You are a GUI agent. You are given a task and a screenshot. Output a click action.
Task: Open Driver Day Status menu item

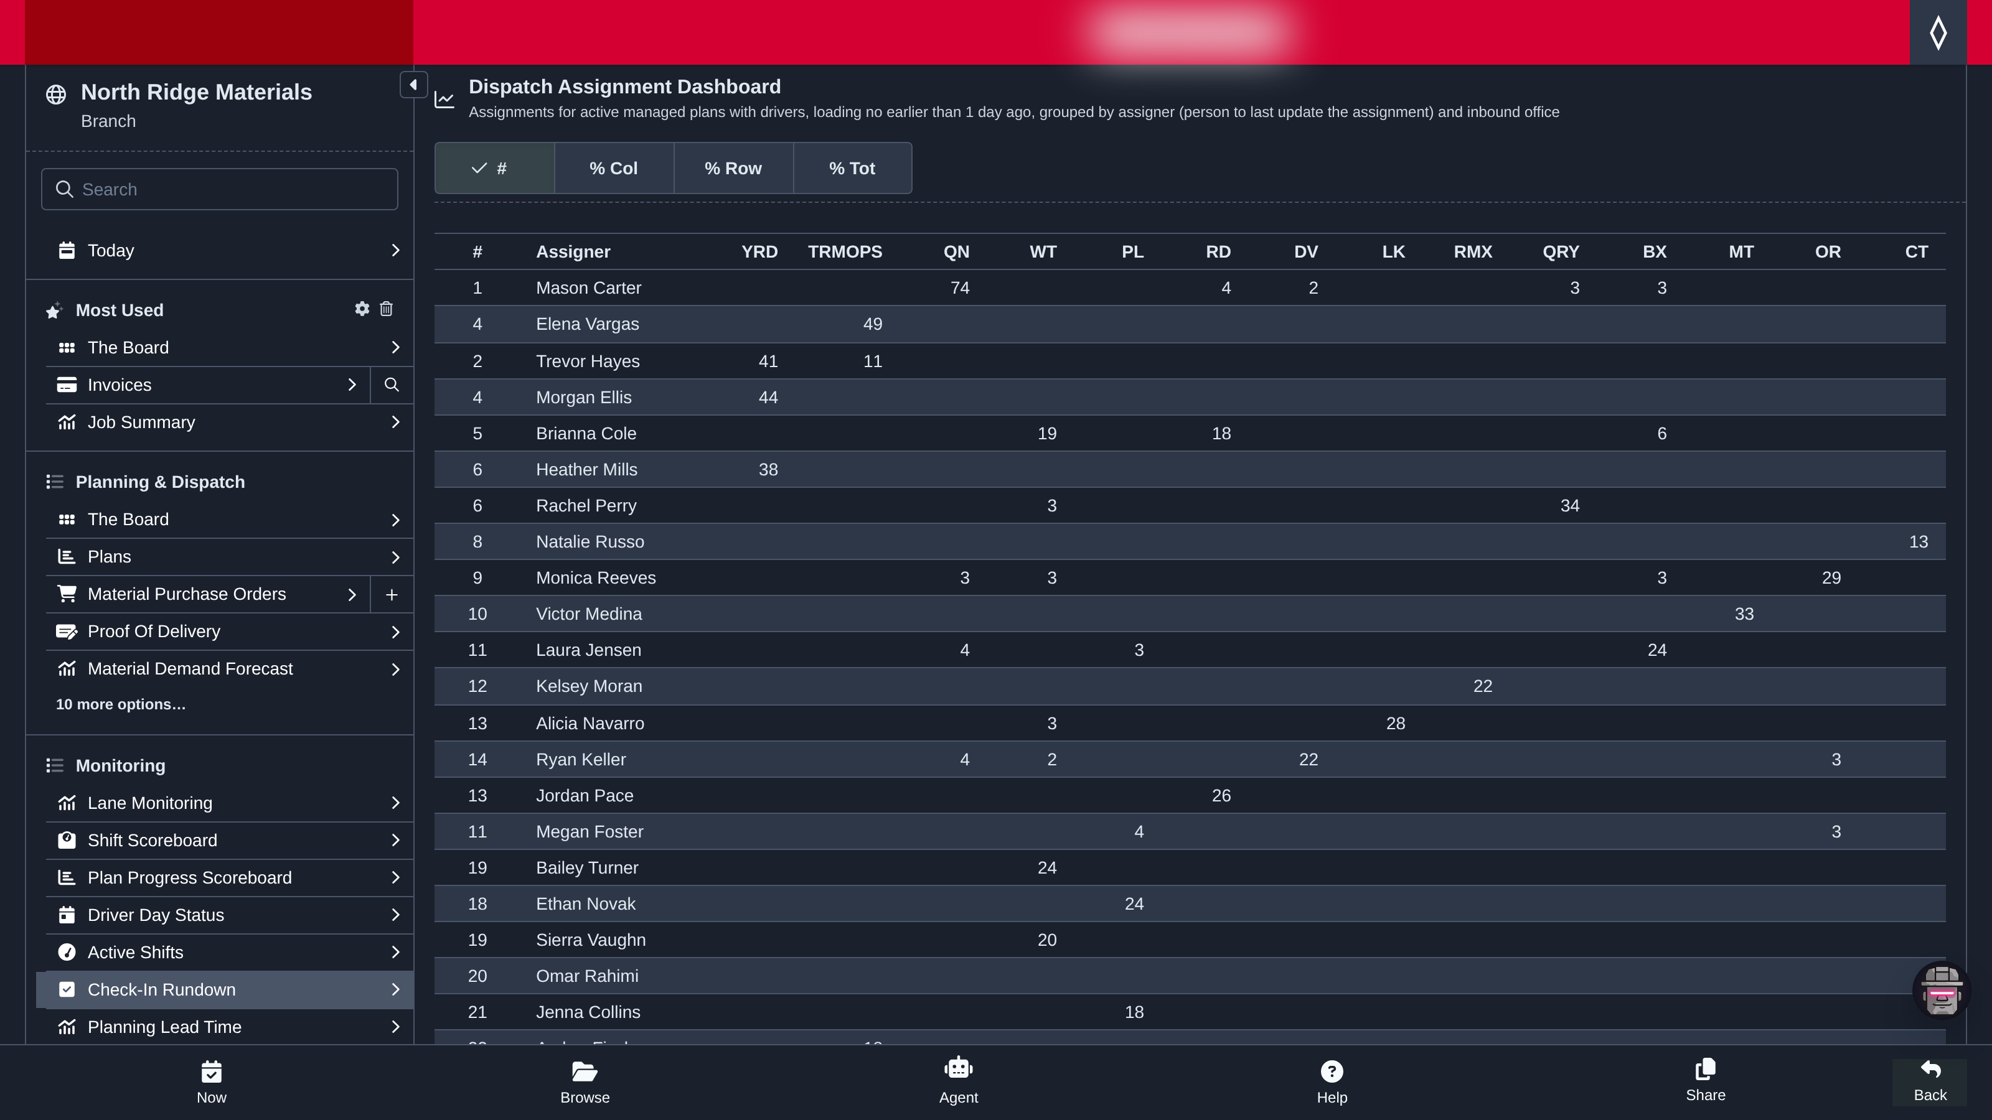coord(229,915)
